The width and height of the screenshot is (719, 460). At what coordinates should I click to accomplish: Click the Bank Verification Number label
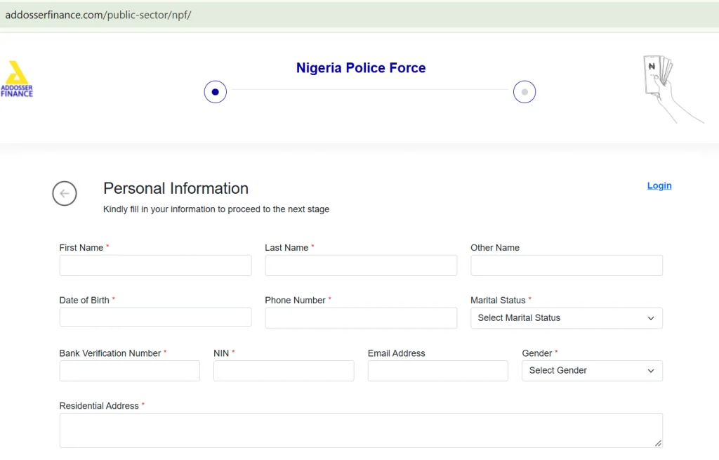coord(110,353)
